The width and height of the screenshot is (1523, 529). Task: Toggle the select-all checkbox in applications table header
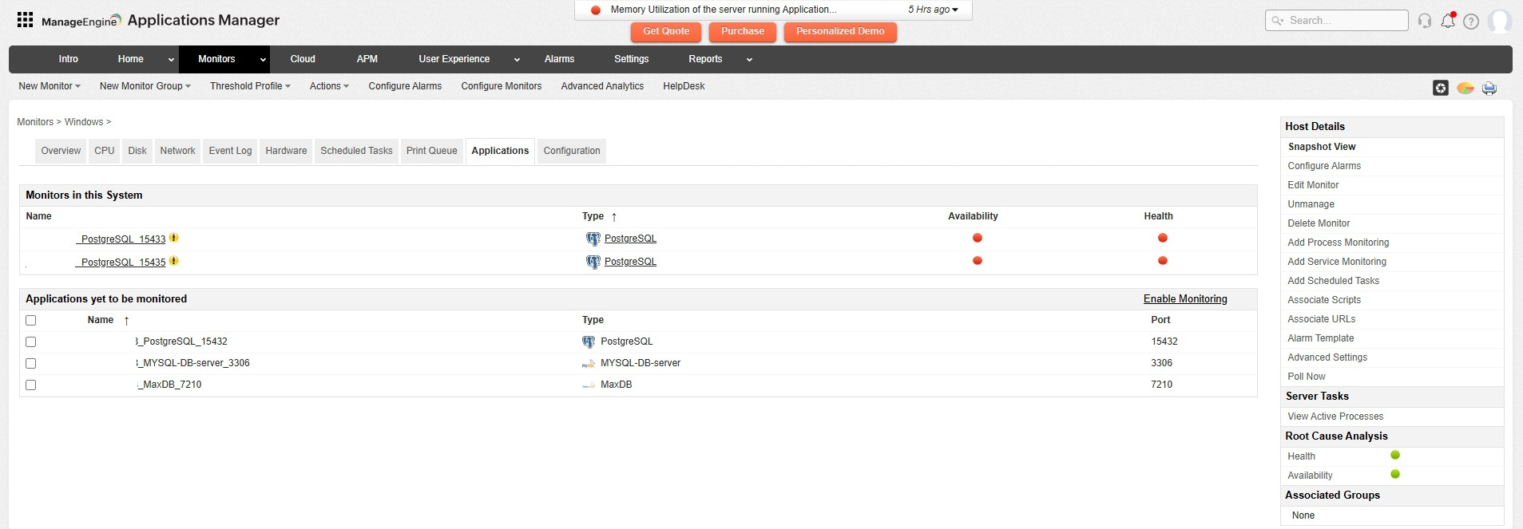click(31, 320)
